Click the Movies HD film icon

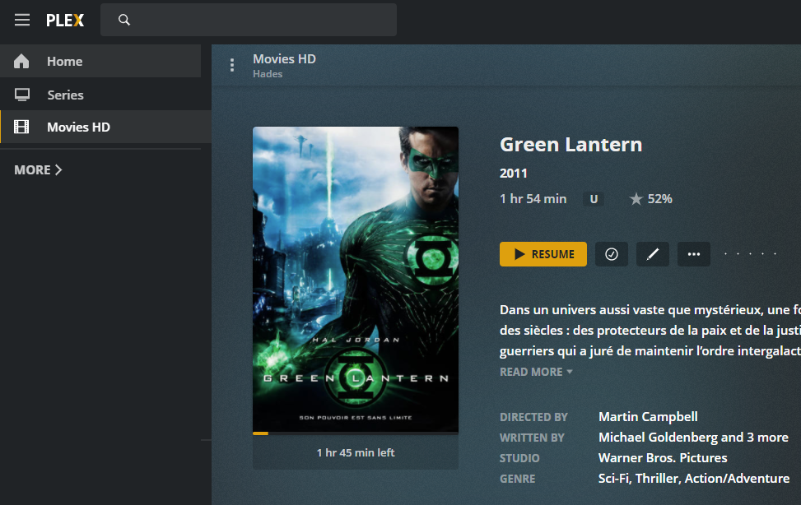21,127
